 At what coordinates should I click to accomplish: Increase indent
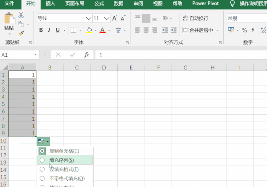pyautogui.click(x=174, y=30)
